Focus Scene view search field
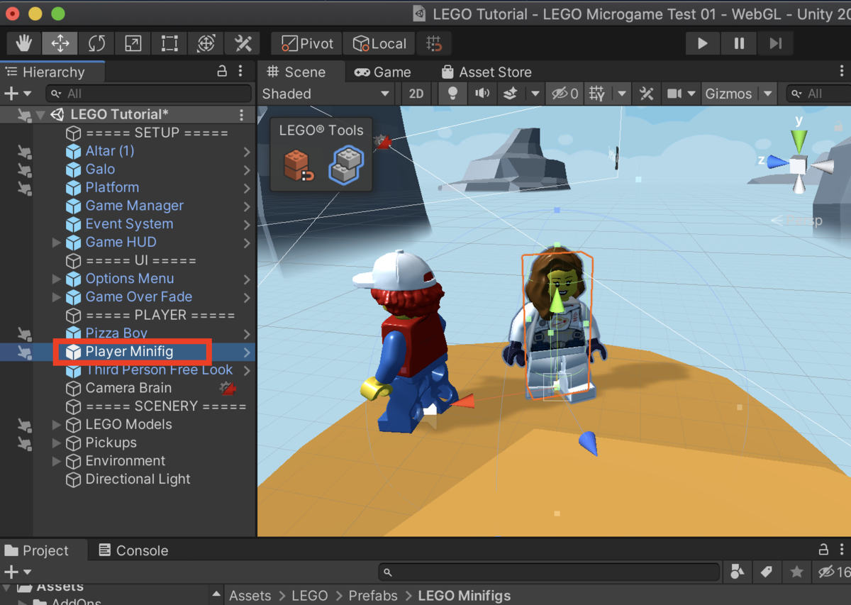Viewport: 851px width, 605px height. (x=819, y=94)
